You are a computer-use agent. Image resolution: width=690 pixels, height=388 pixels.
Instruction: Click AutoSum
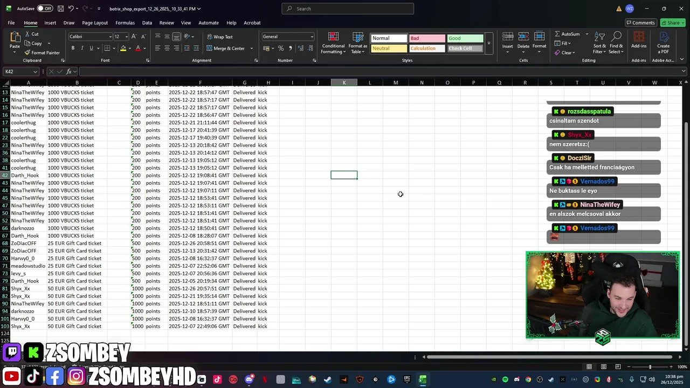coord(567,34)
